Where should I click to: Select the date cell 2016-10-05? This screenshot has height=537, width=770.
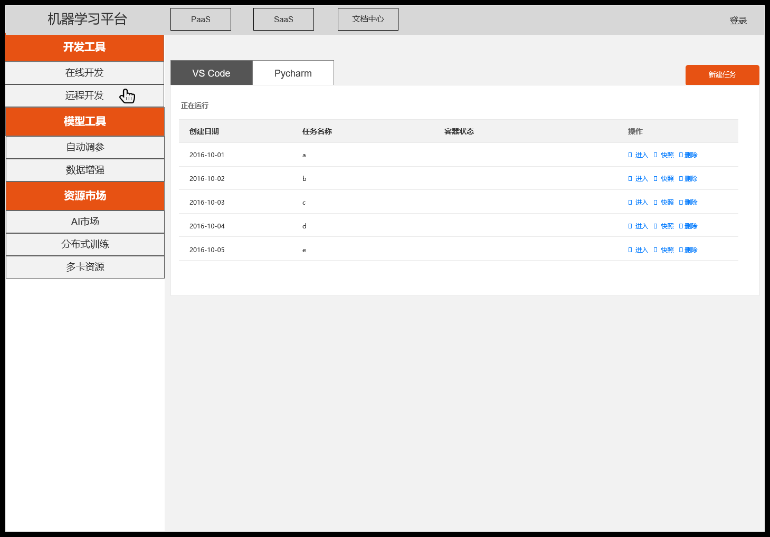(x=207, y=250)
